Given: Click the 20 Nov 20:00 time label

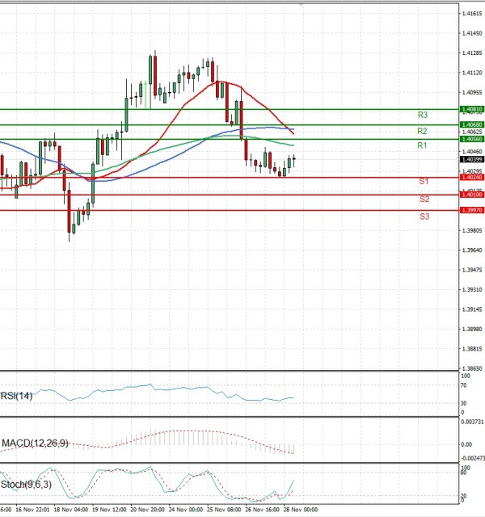Looking at the screenshot, I should pos(149,511).
